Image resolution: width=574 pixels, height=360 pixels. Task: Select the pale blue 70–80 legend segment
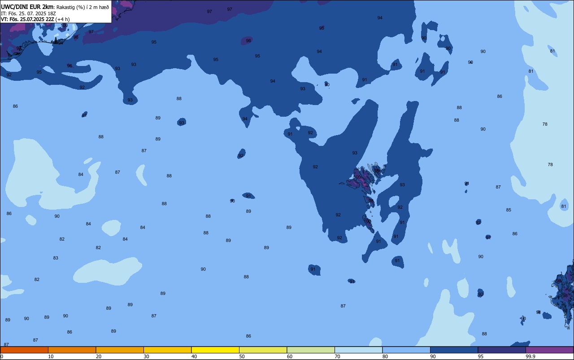(358, 350)
